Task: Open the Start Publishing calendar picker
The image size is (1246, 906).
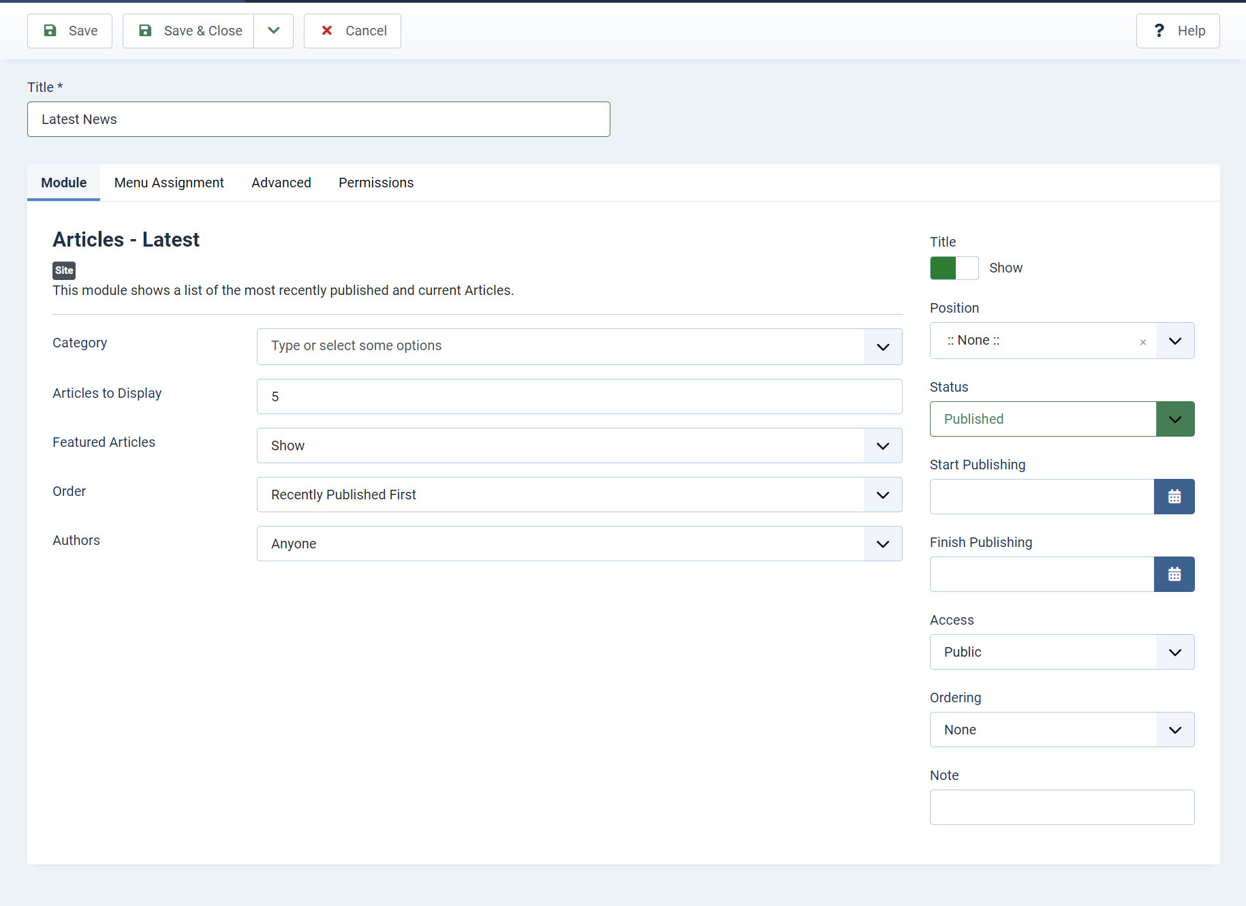Action: pos(1174,497)
